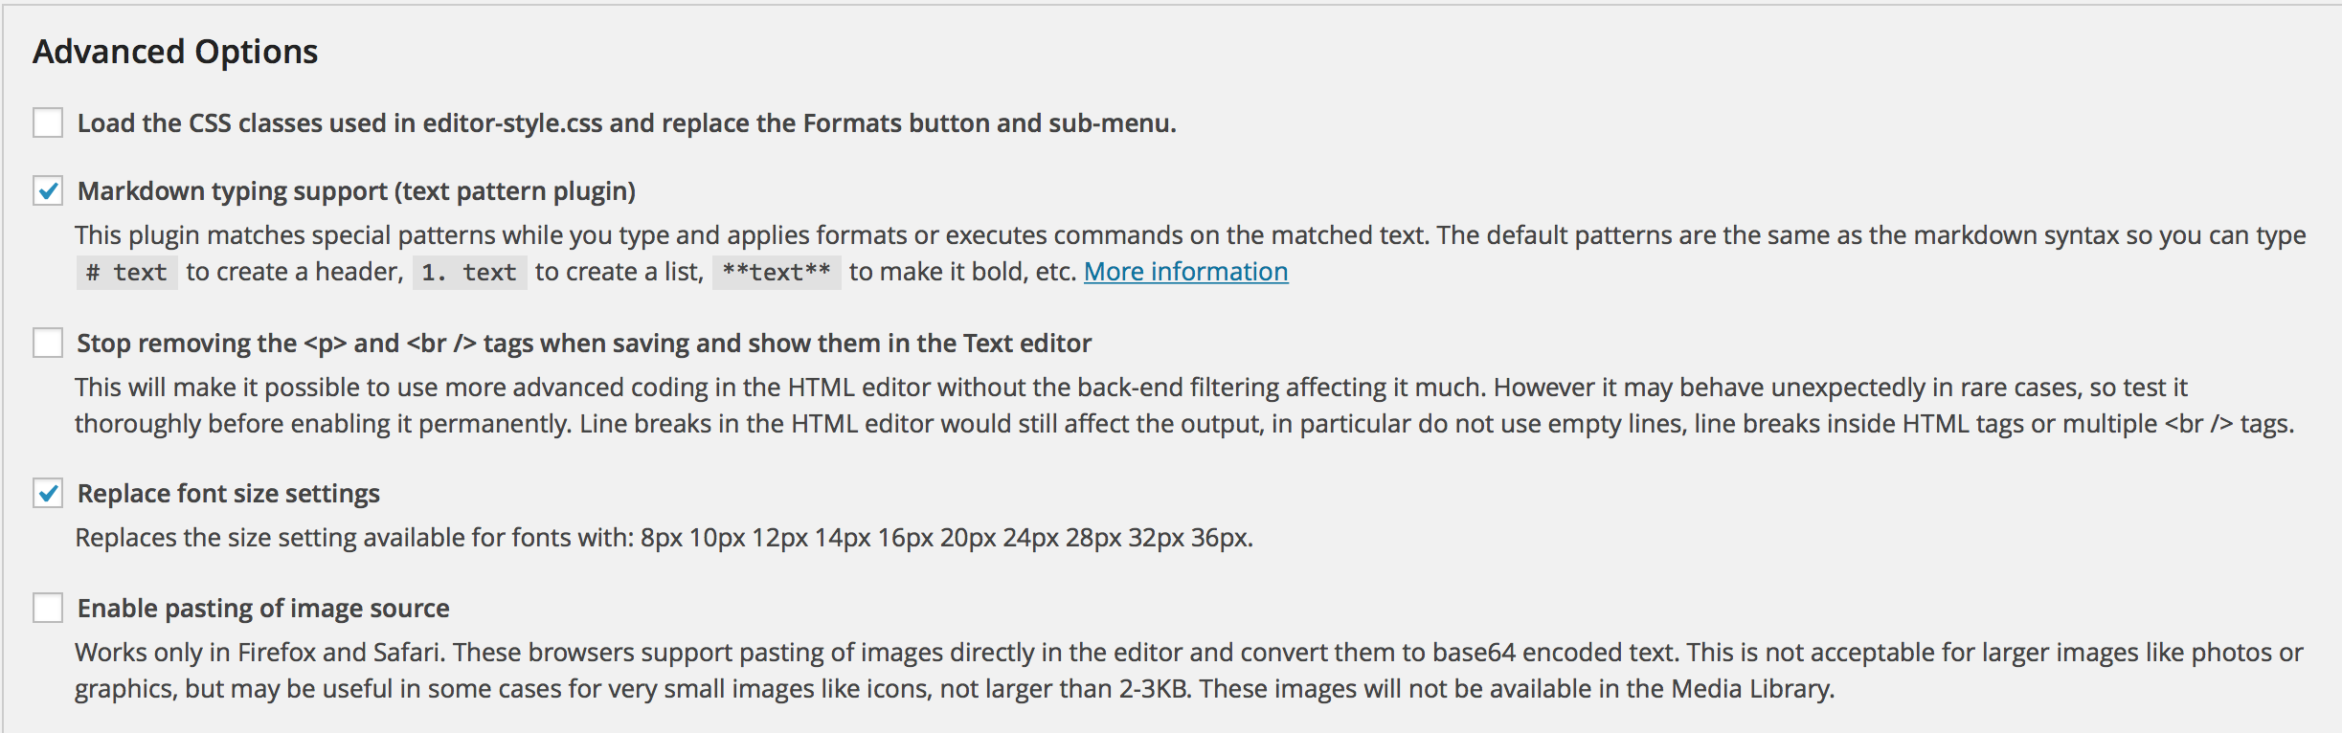This screenshot has height=733, width=2342.
Task: Click the '1. text' code snippet
Action: 469,273
